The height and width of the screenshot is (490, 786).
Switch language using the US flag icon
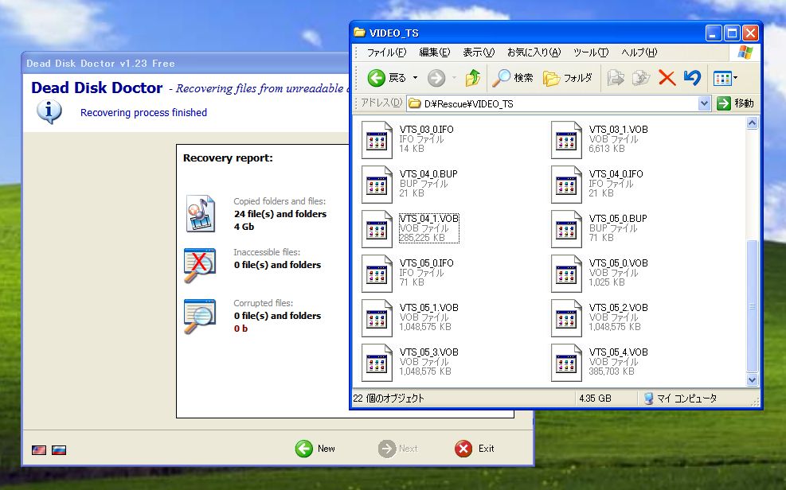[39, 450]
